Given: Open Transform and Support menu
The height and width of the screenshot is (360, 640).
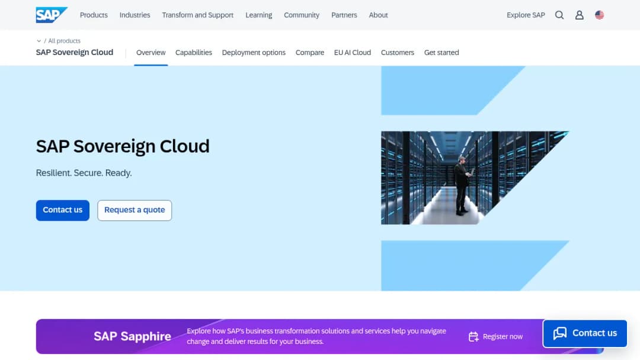Looking at the screenshot, I should coord(197,15).
